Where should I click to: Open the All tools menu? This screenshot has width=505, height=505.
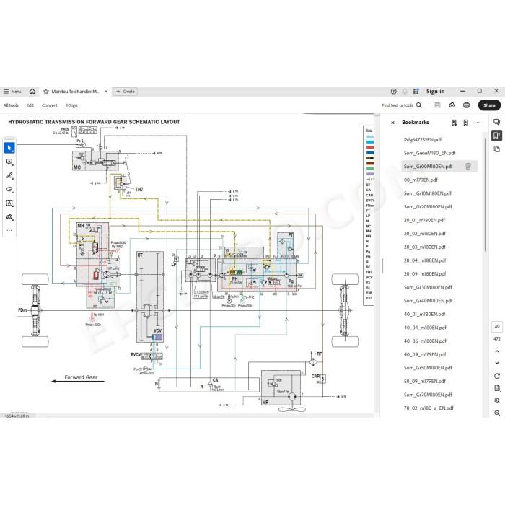(11, 105)
